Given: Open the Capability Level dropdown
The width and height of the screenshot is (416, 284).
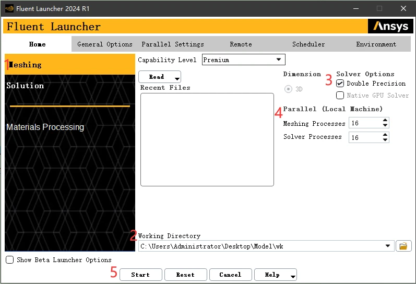Looking at the screenshot, I should [x=244, y=60].
